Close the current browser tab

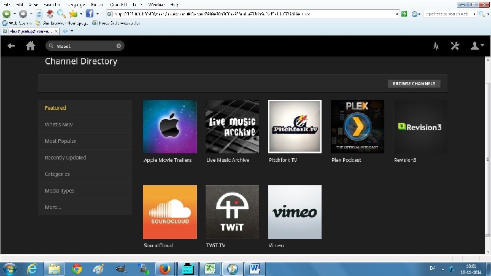tap(56, 31)
